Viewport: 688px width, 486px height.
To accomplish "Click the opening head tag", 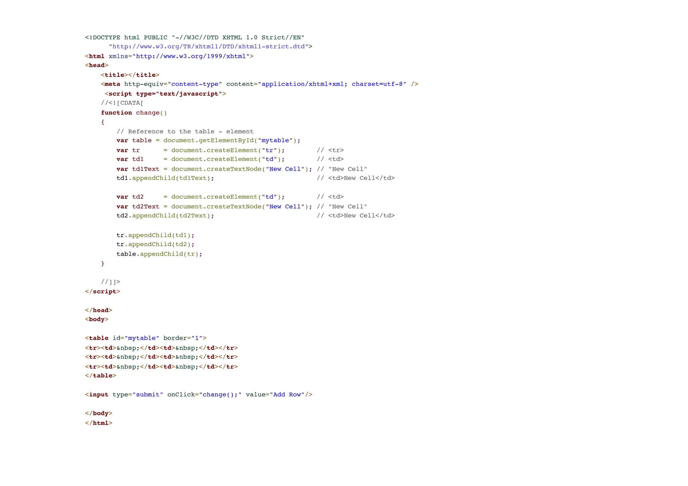I will pyautogui.click(x=97, y=65).
